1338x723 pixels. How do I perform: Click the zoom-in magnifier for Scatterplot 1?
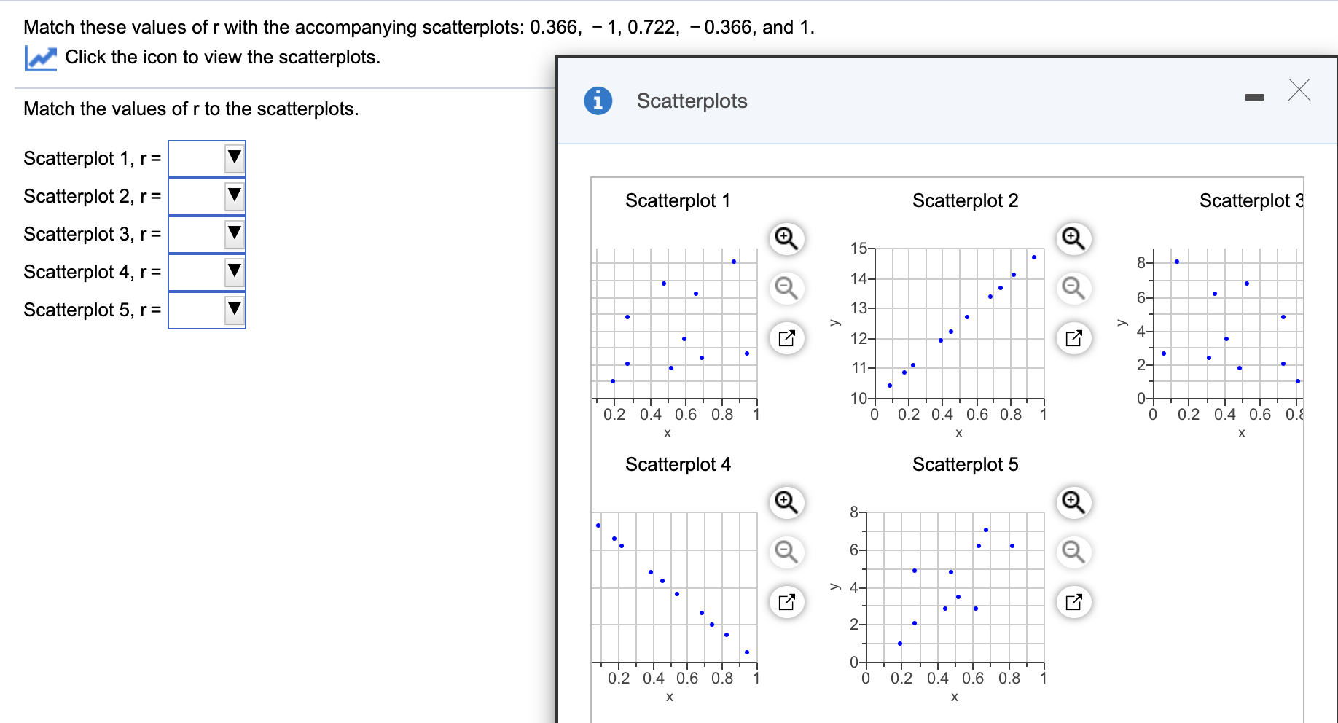tap(786, 238)
